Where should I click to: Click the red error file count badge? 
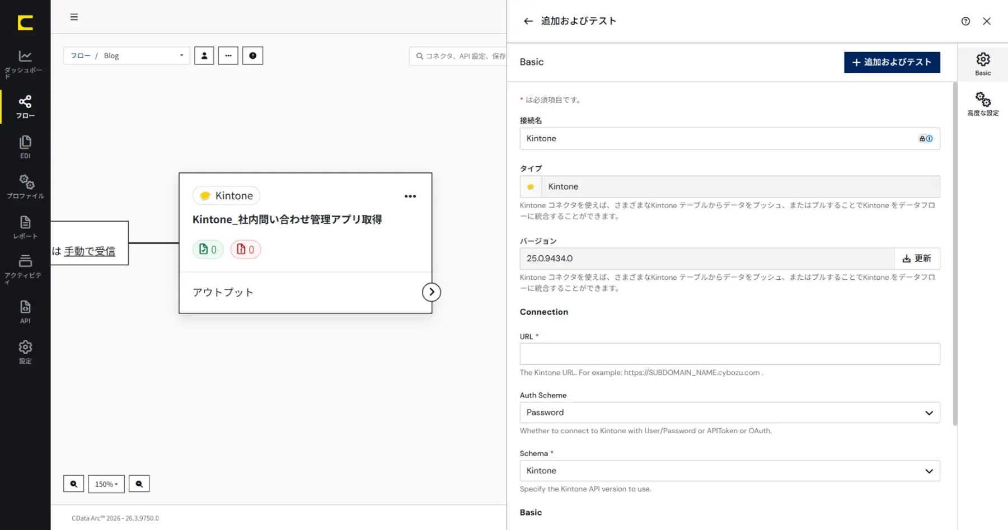tap(246, 250)
